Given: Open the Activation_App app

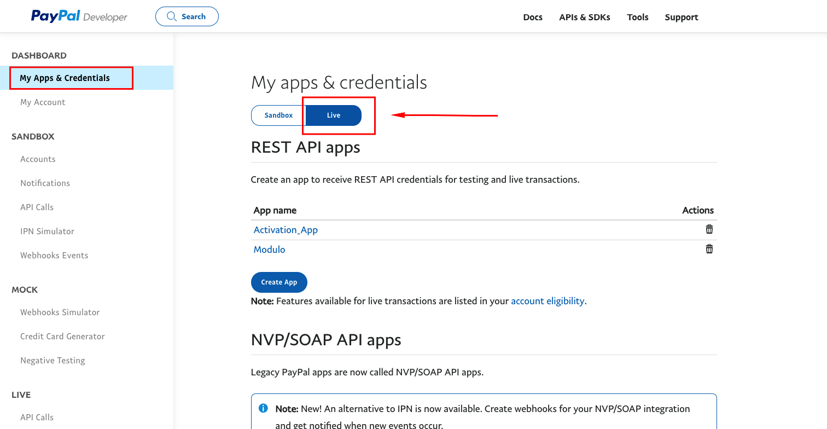Looking at the screenshot, I should [x=286, y=230].
